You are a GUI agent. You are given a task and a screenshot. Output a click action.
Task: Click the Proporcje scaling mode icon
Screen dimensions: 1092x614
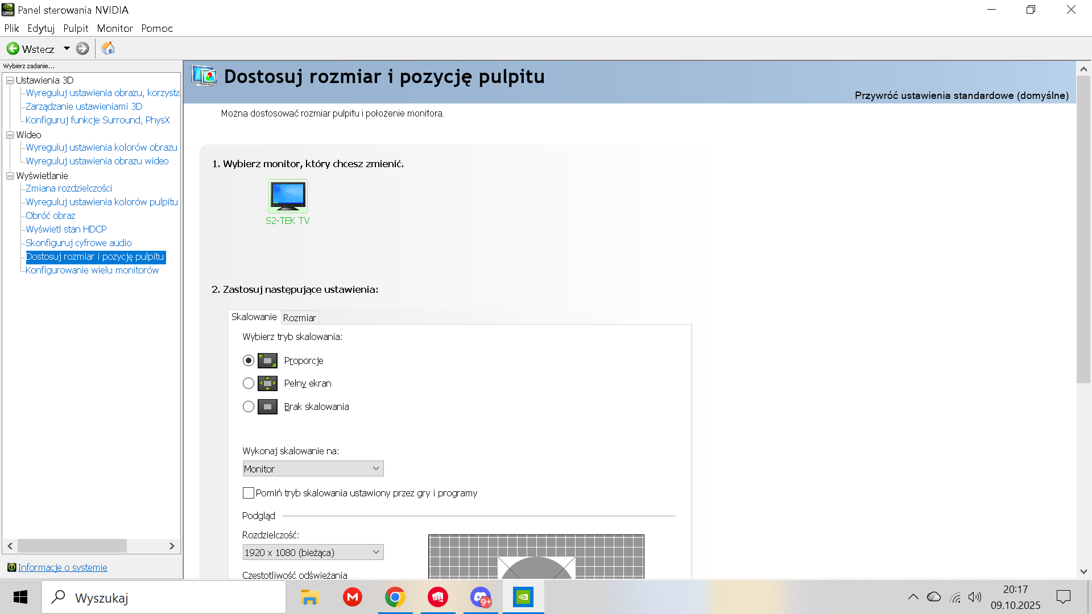[x=267, y=360]
